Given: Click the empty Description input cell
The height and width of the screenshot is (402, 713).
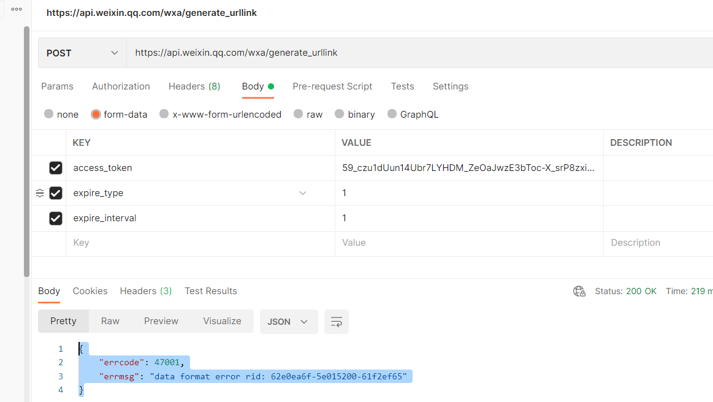Looking at the screenshot, I should click(658, 243).
